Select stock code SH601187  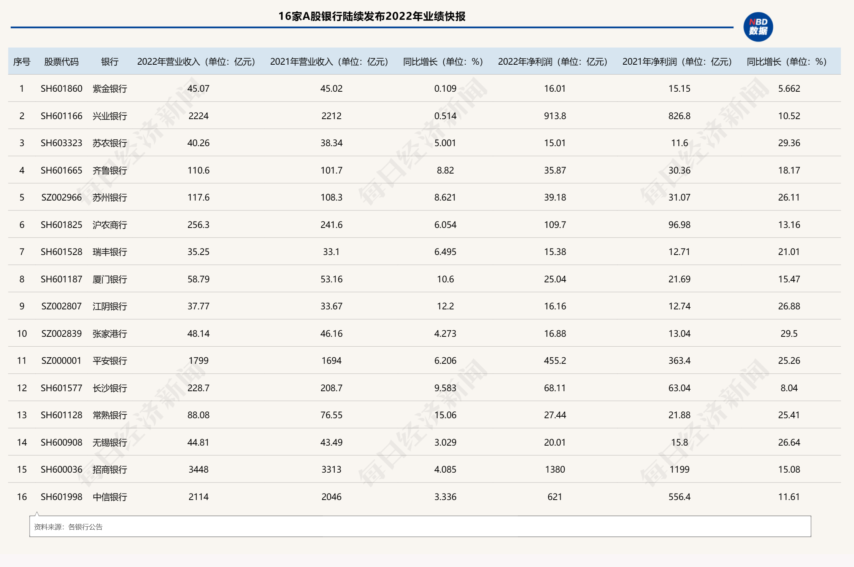tap(62, 279)
